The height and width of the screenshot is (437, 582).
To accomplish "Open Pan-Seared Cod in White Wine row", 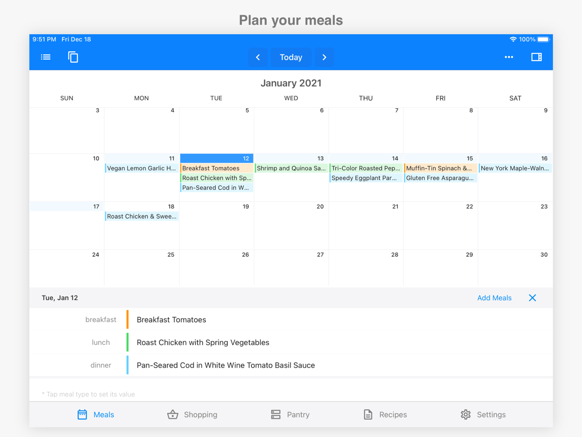I will pos(291,365).
